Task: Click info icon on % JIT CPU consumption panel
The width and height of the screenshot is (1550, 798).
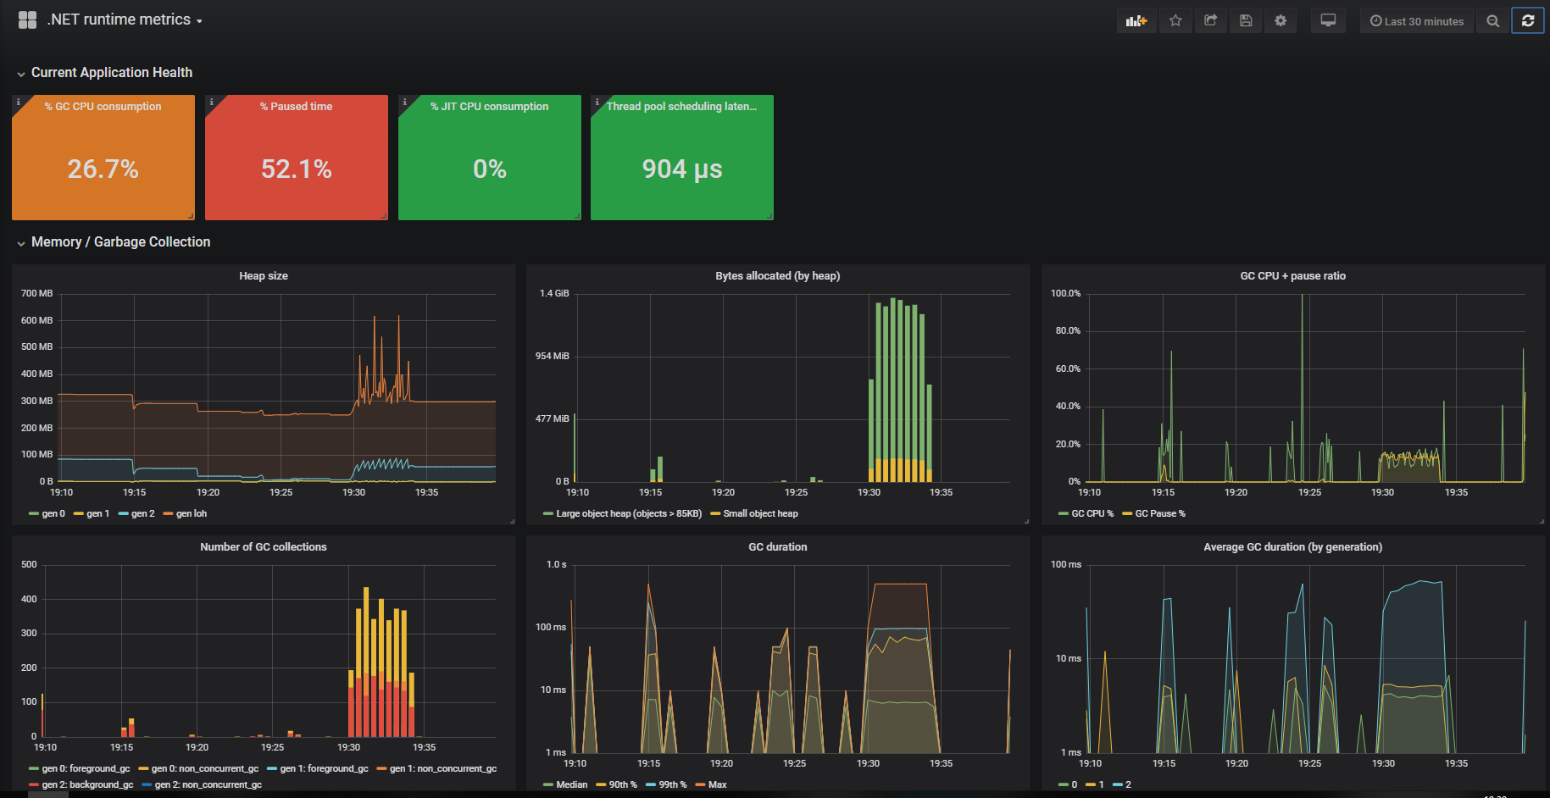Action: [x=404, y=102]
